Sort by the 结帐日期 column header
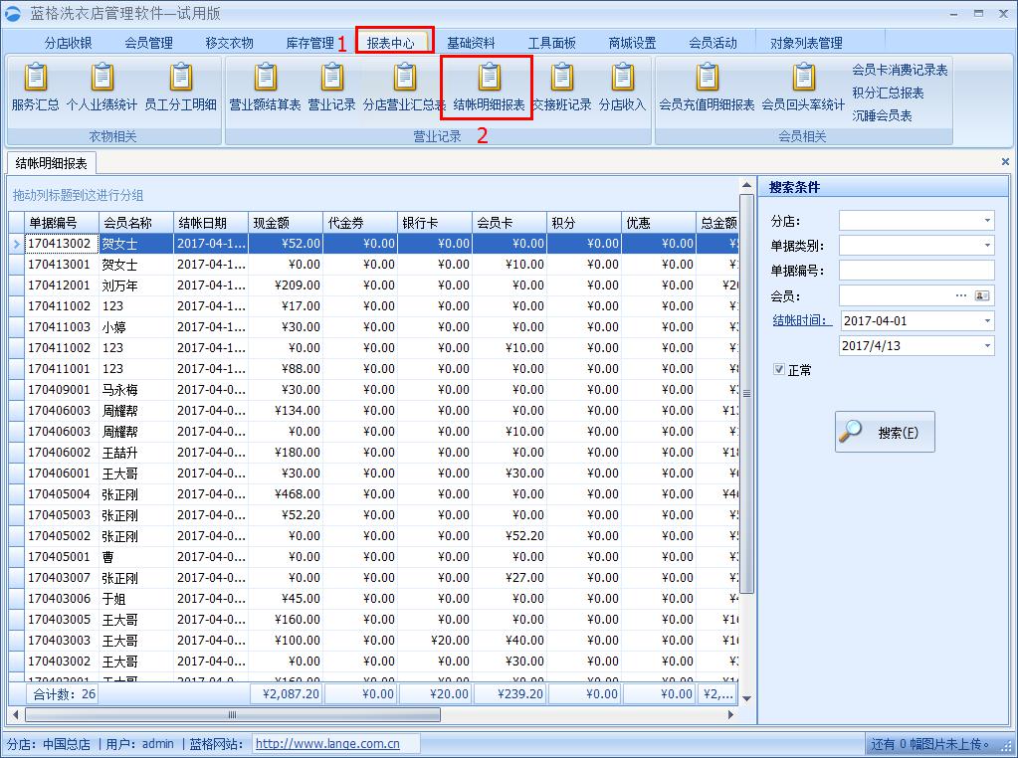The image size is (1018, 758). [x=211, y=223]
